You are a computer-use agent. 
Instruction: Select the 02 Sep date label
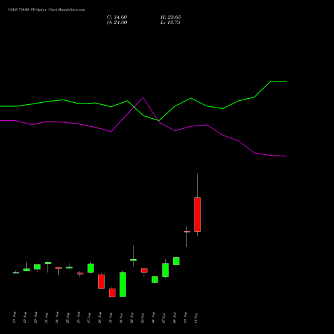[x=132, y=317]
